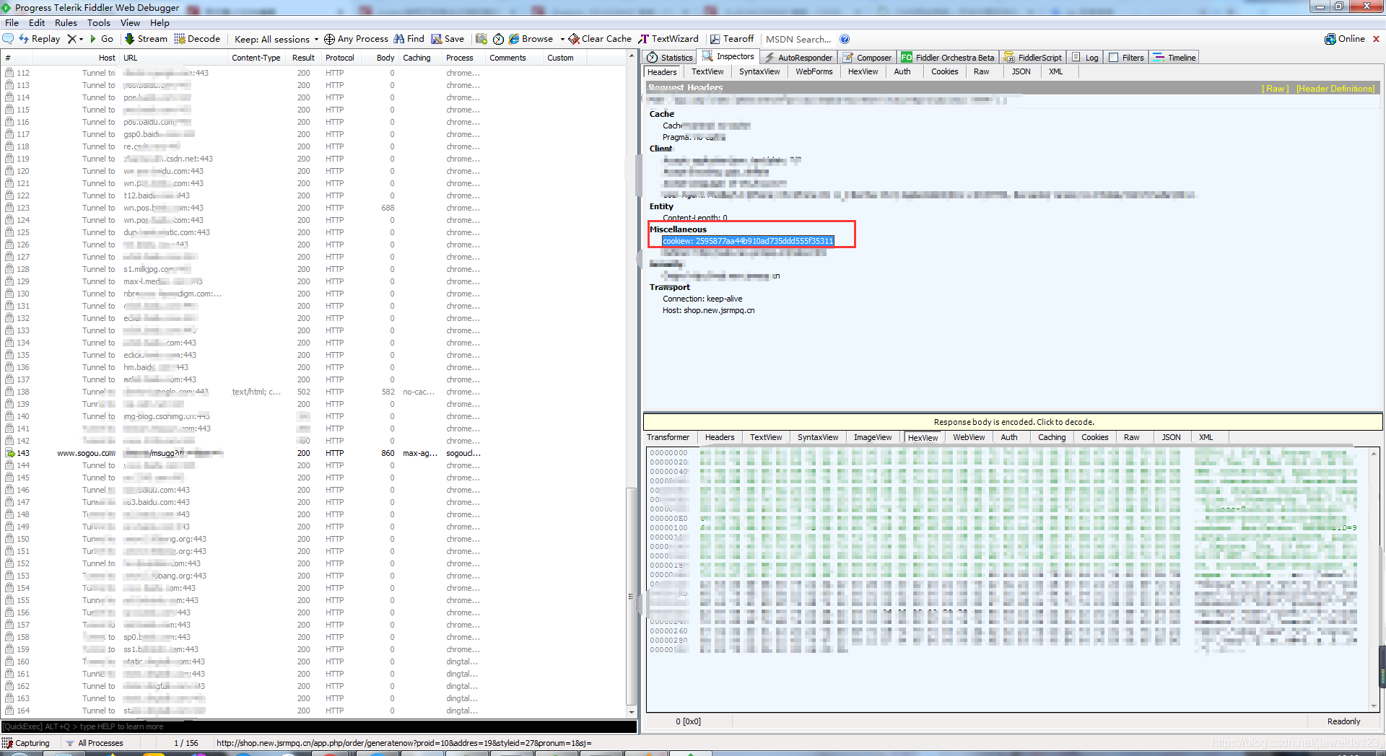Click the MSDN Search input field
The width and height of the screenshot is (1386, 756).
tap(798, 39)
